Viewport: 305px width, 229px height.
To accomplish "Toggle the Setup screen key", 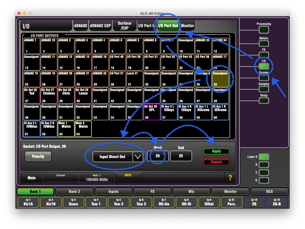I will [264, 101].
